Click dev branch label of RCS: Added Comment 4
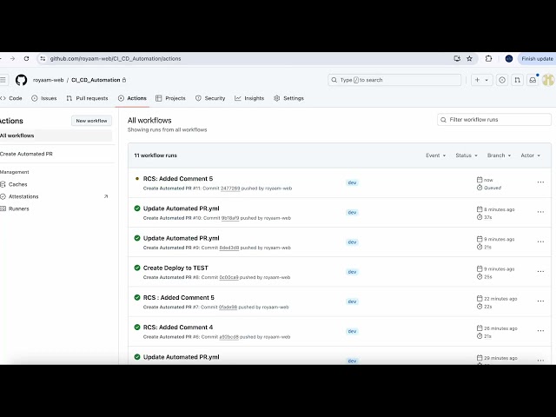This screenshot has width=556, height=417. (x=352, y=331)
